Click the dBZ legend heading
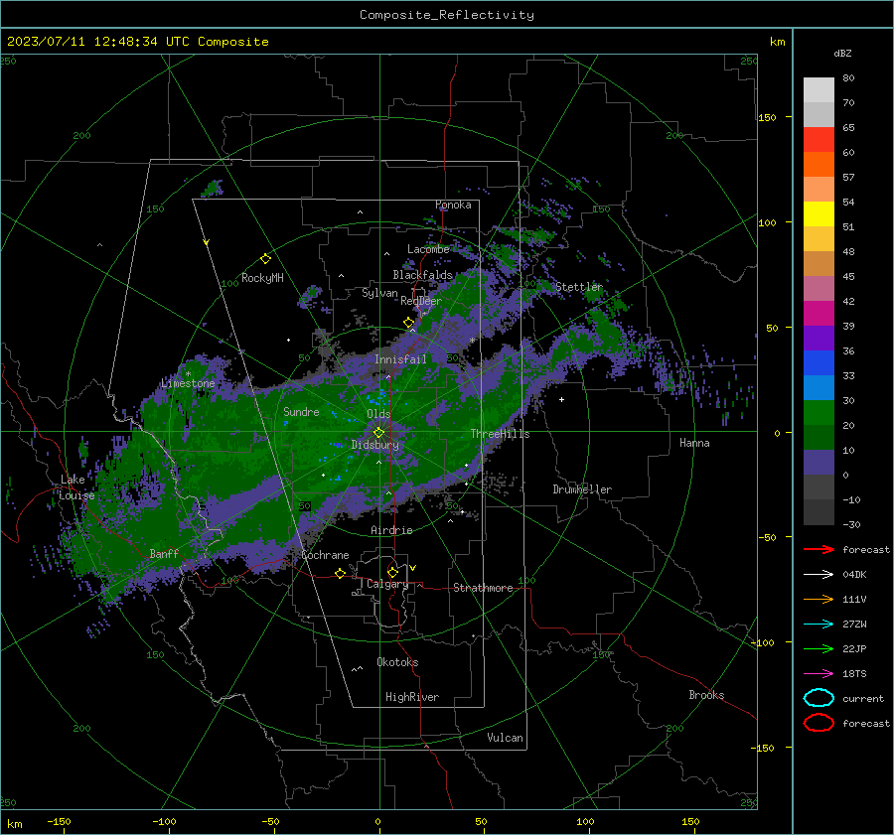 tap(842, 53)
